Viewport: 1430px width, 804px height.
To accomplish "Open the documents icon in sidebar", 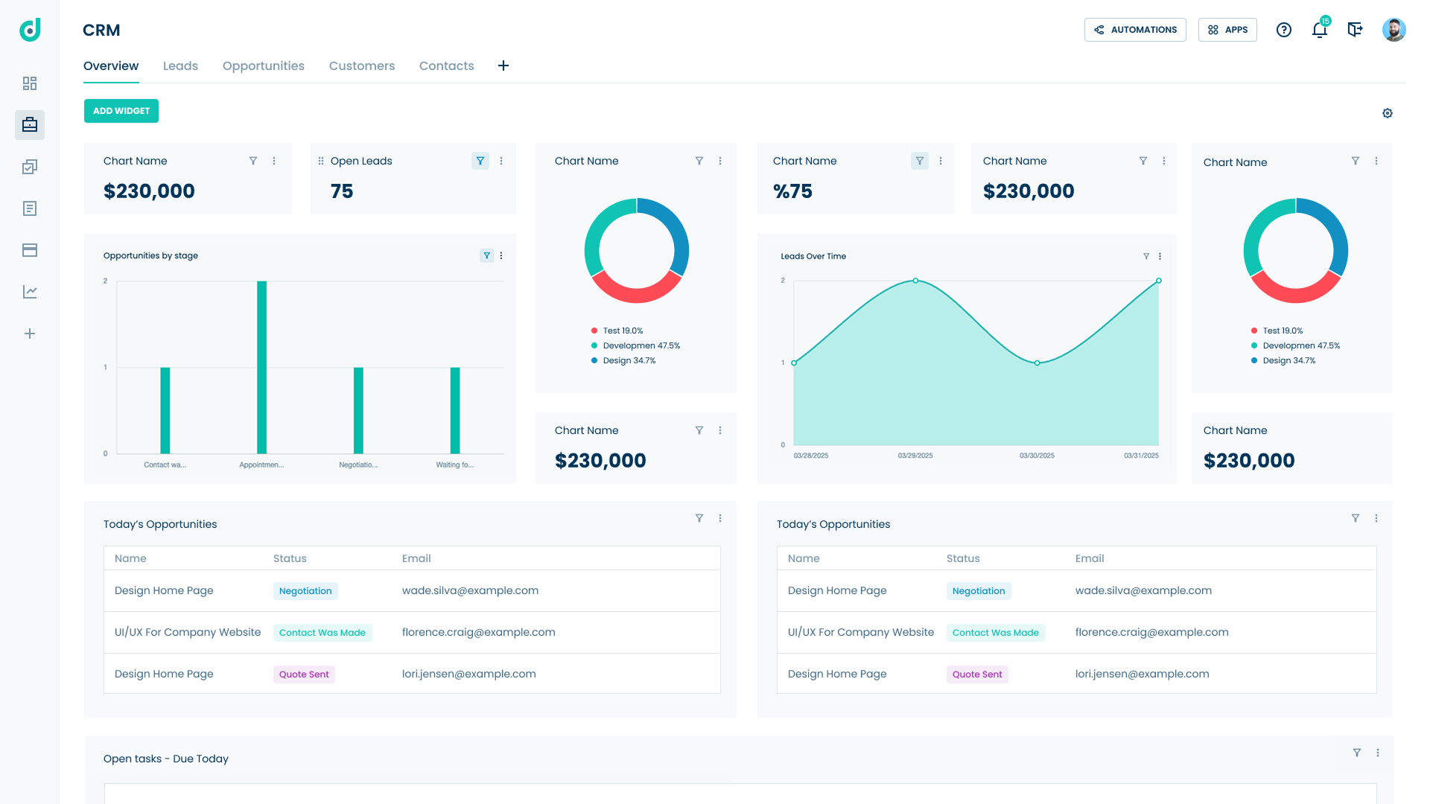I will [30, 208].
